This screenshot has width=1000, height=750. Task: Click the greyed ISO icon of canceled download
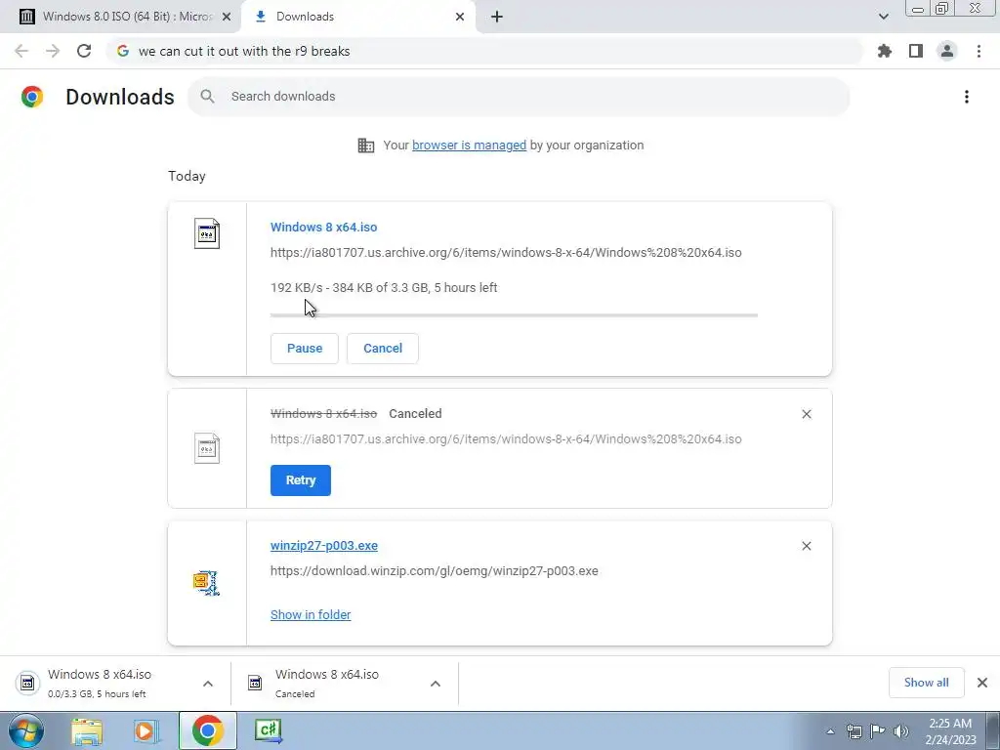click(x=207, y=448)
